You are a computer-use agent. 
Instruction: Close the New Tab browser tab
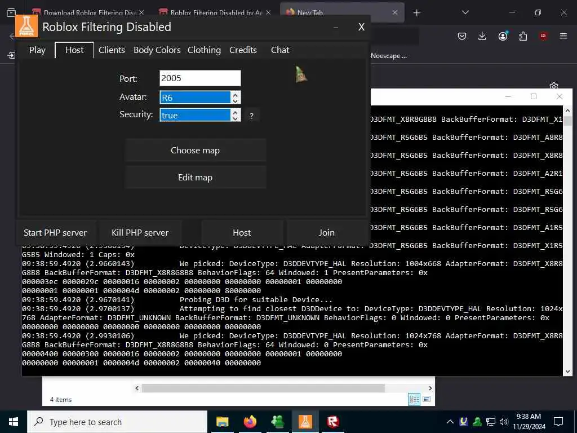tap(395, 12)
